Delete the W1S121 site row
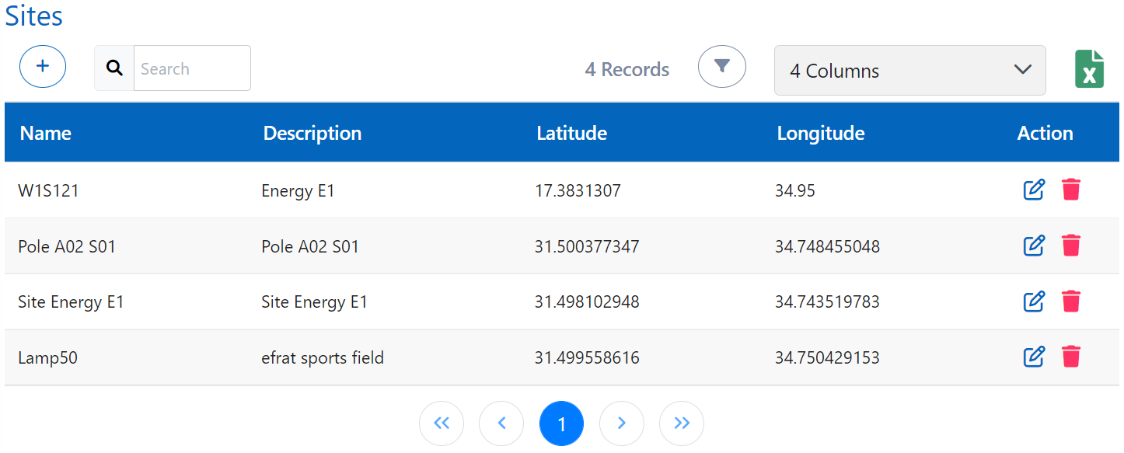 click(1071, 190)
